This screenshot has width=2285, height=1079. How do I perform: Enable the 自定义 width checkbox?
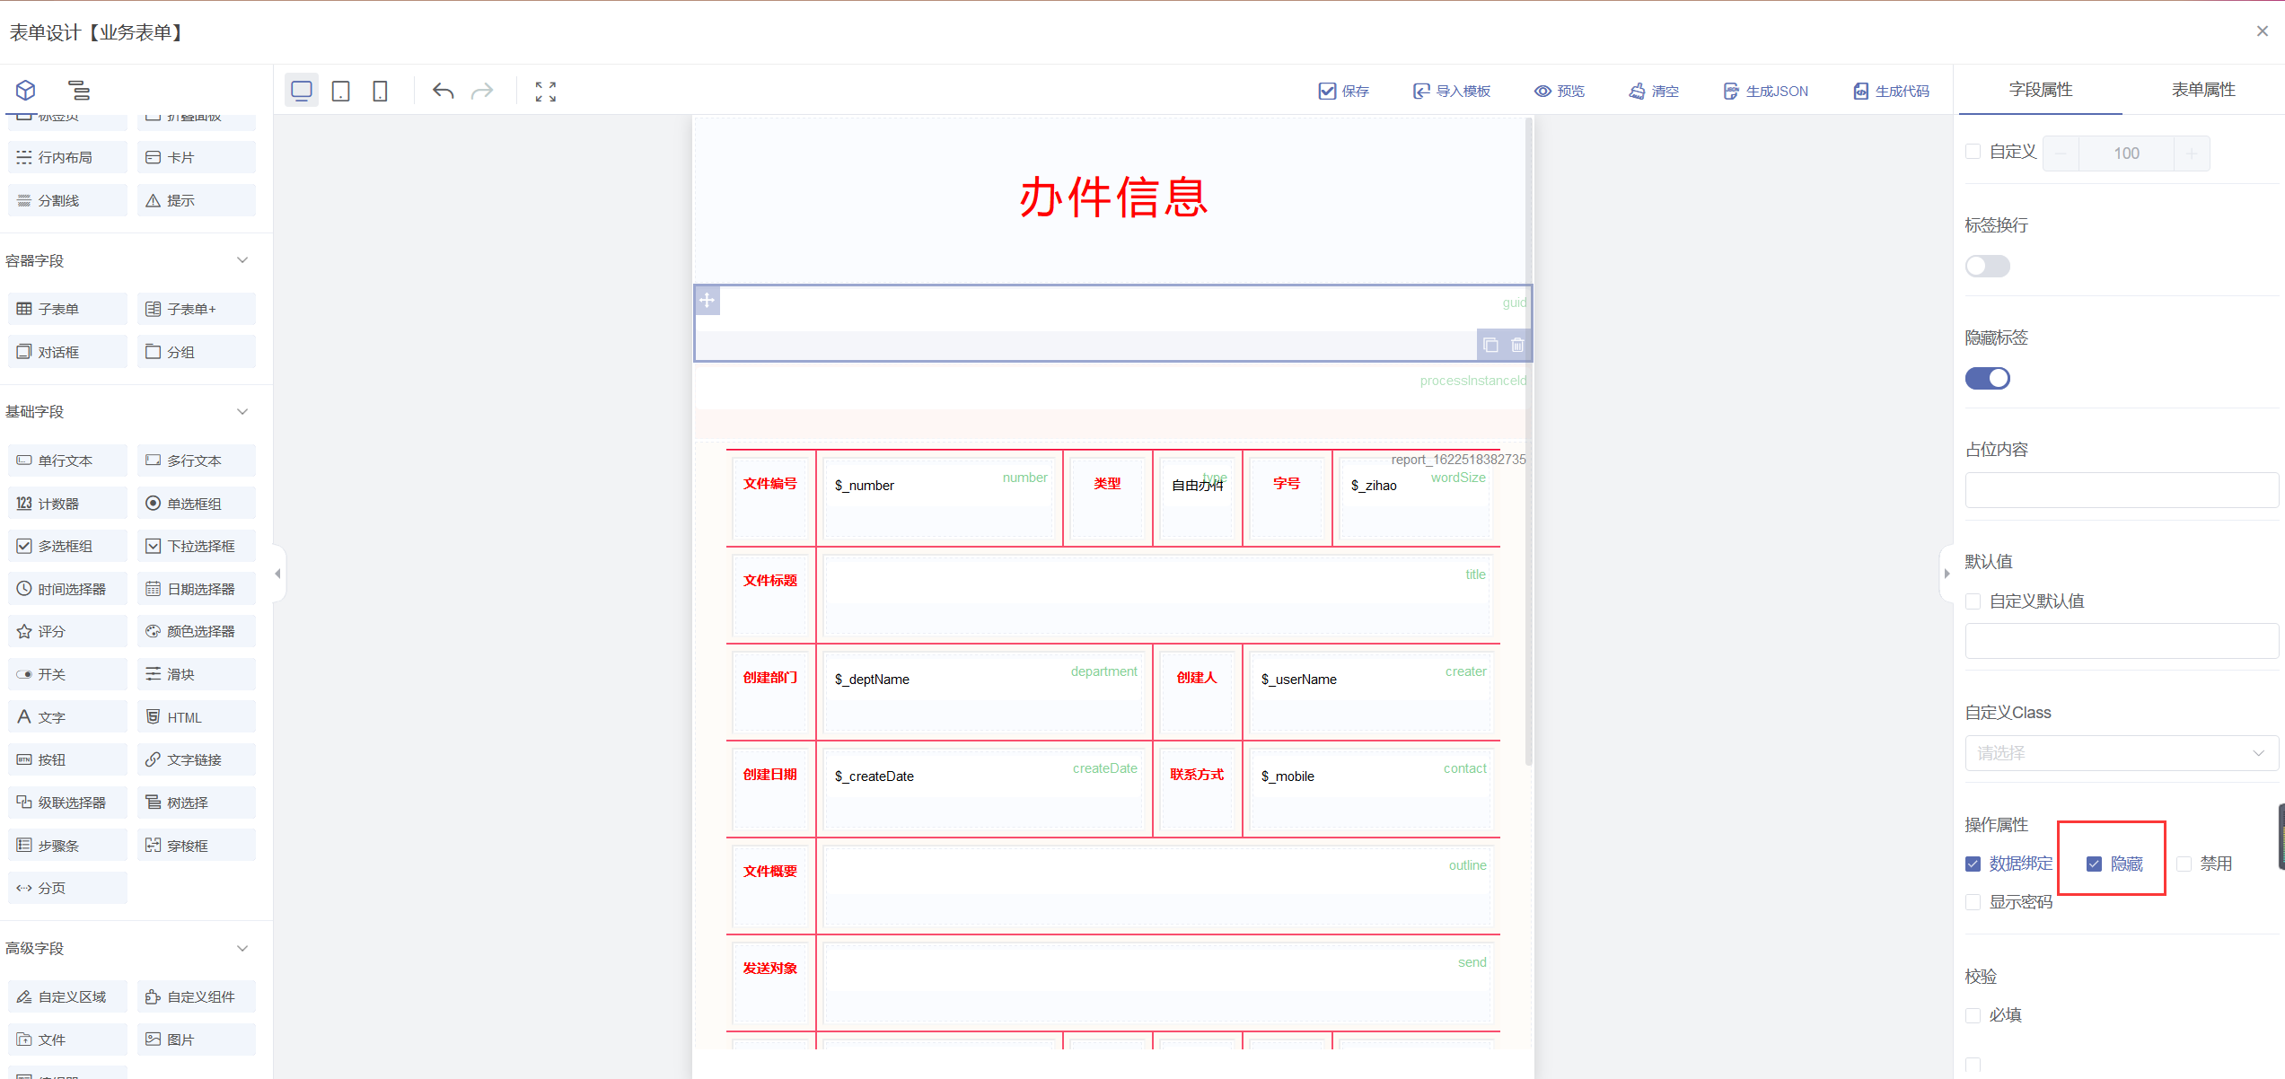click(x=1973, y=152)
